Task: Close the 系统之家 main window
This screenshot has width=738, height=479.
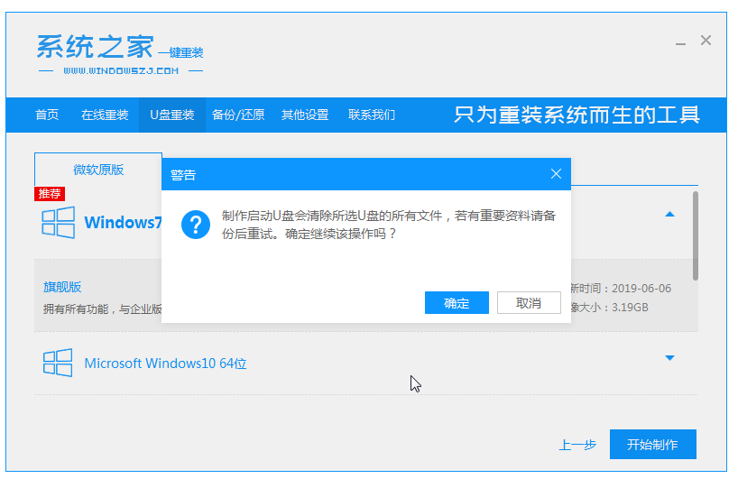Action: tap(706, 41)
